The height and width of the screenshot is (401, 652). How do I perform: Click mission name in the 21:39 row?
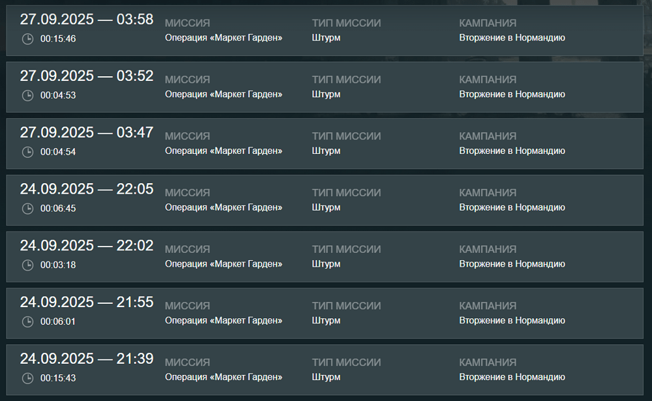[x=224, y=378]
